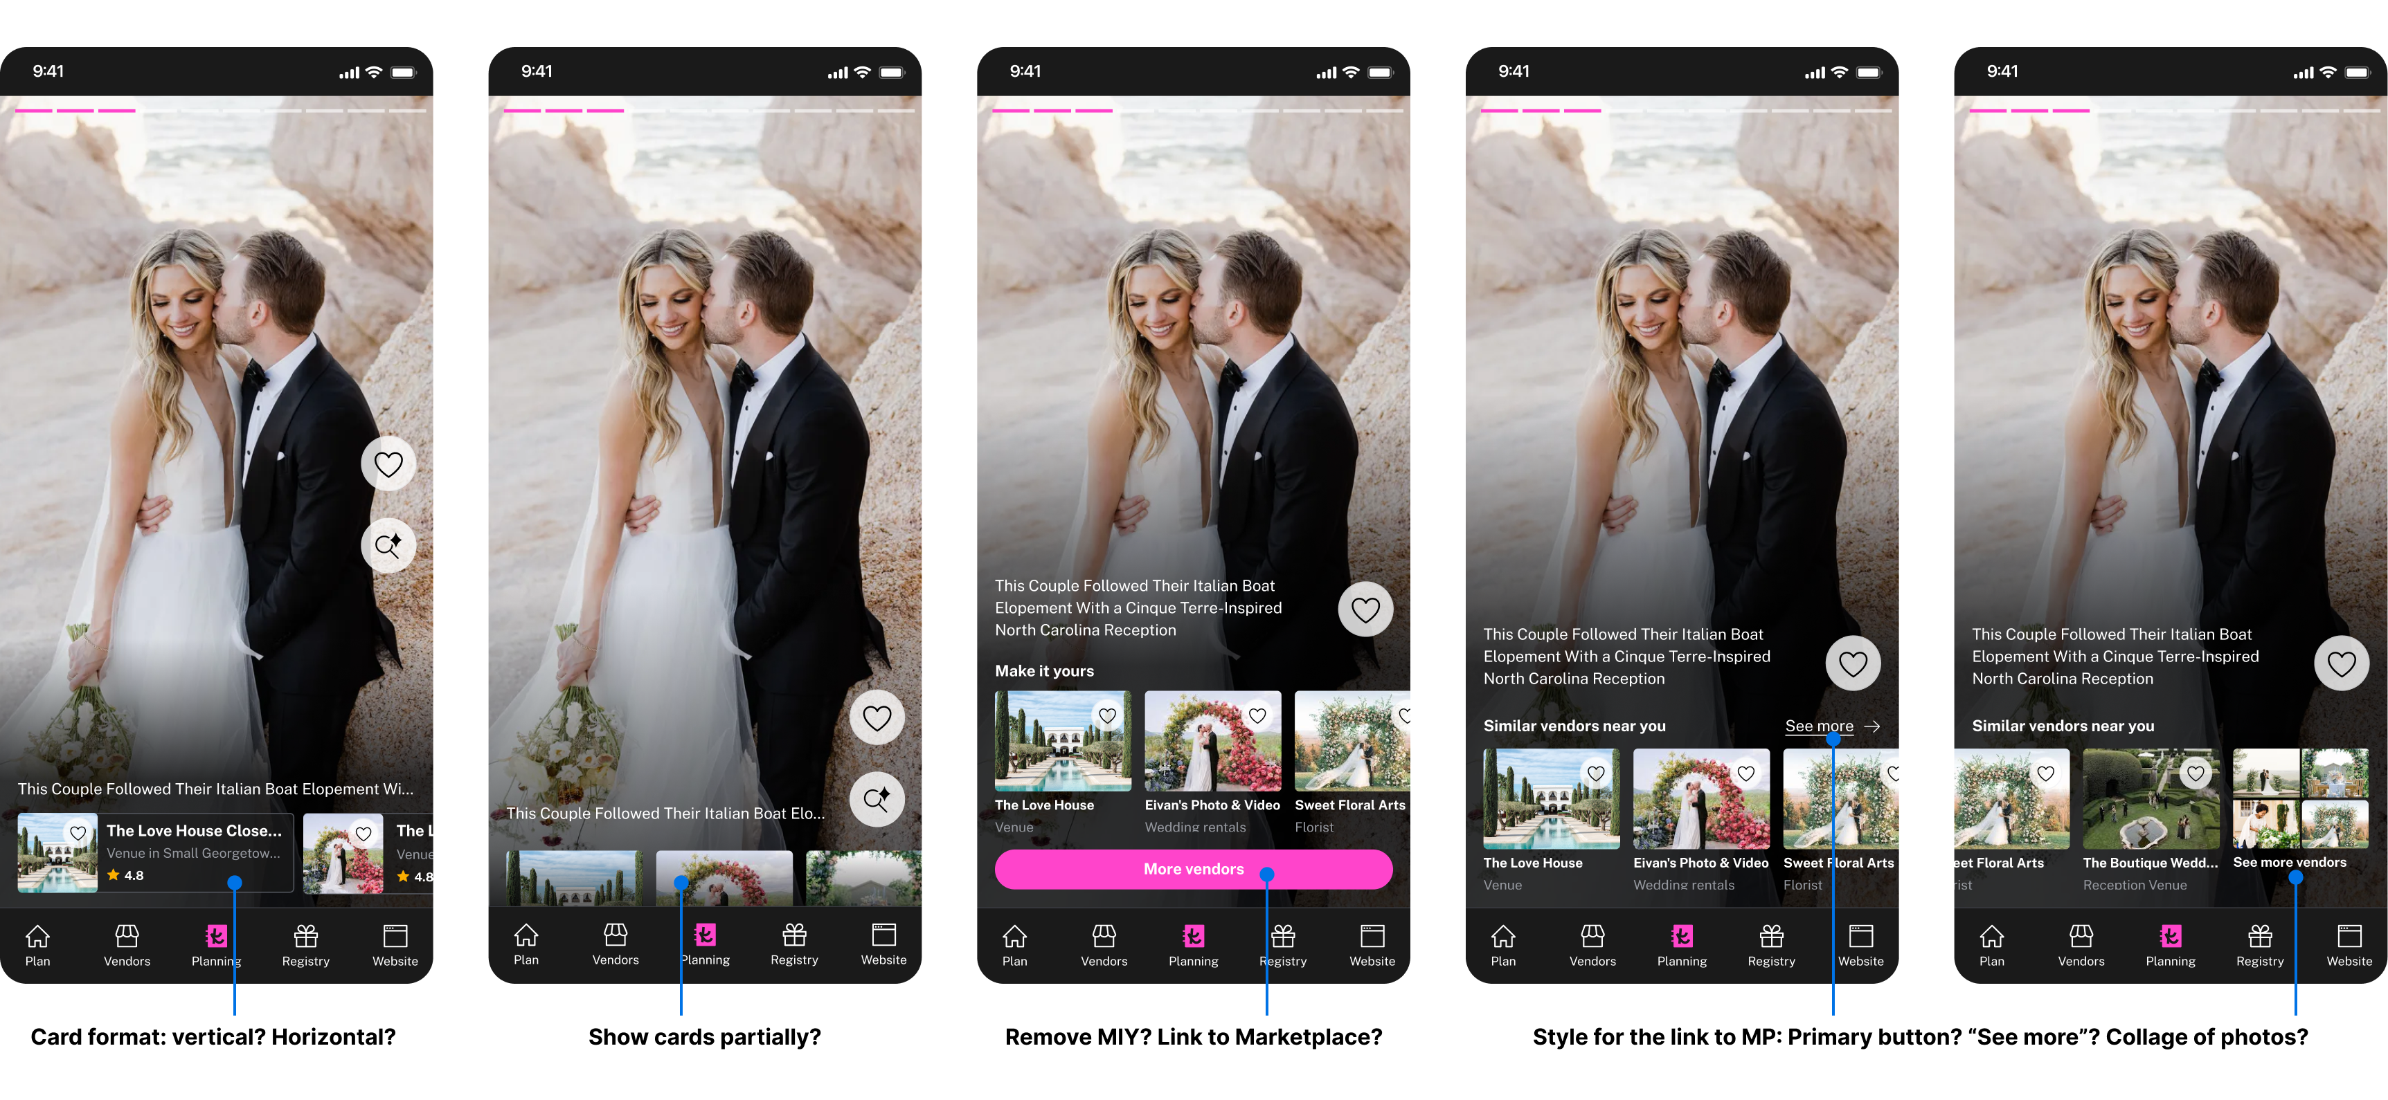
Task: Tap the large heart icon on second phone
Action: click(x=876, y=717)
